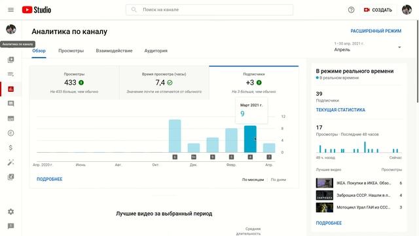Switch to the Обзор tab
The image size is (419, 236).
[39, 51]
